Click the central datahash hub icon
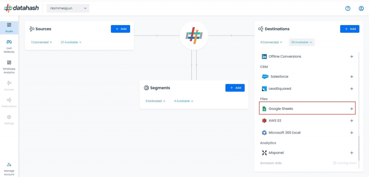The height and width of the screenshot is (177, 369). [194, 36]
